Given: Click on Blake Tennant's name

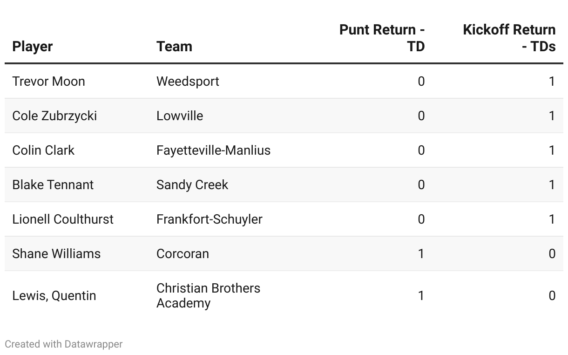Looking at the screenshot, I should click(x=53, y=184).
